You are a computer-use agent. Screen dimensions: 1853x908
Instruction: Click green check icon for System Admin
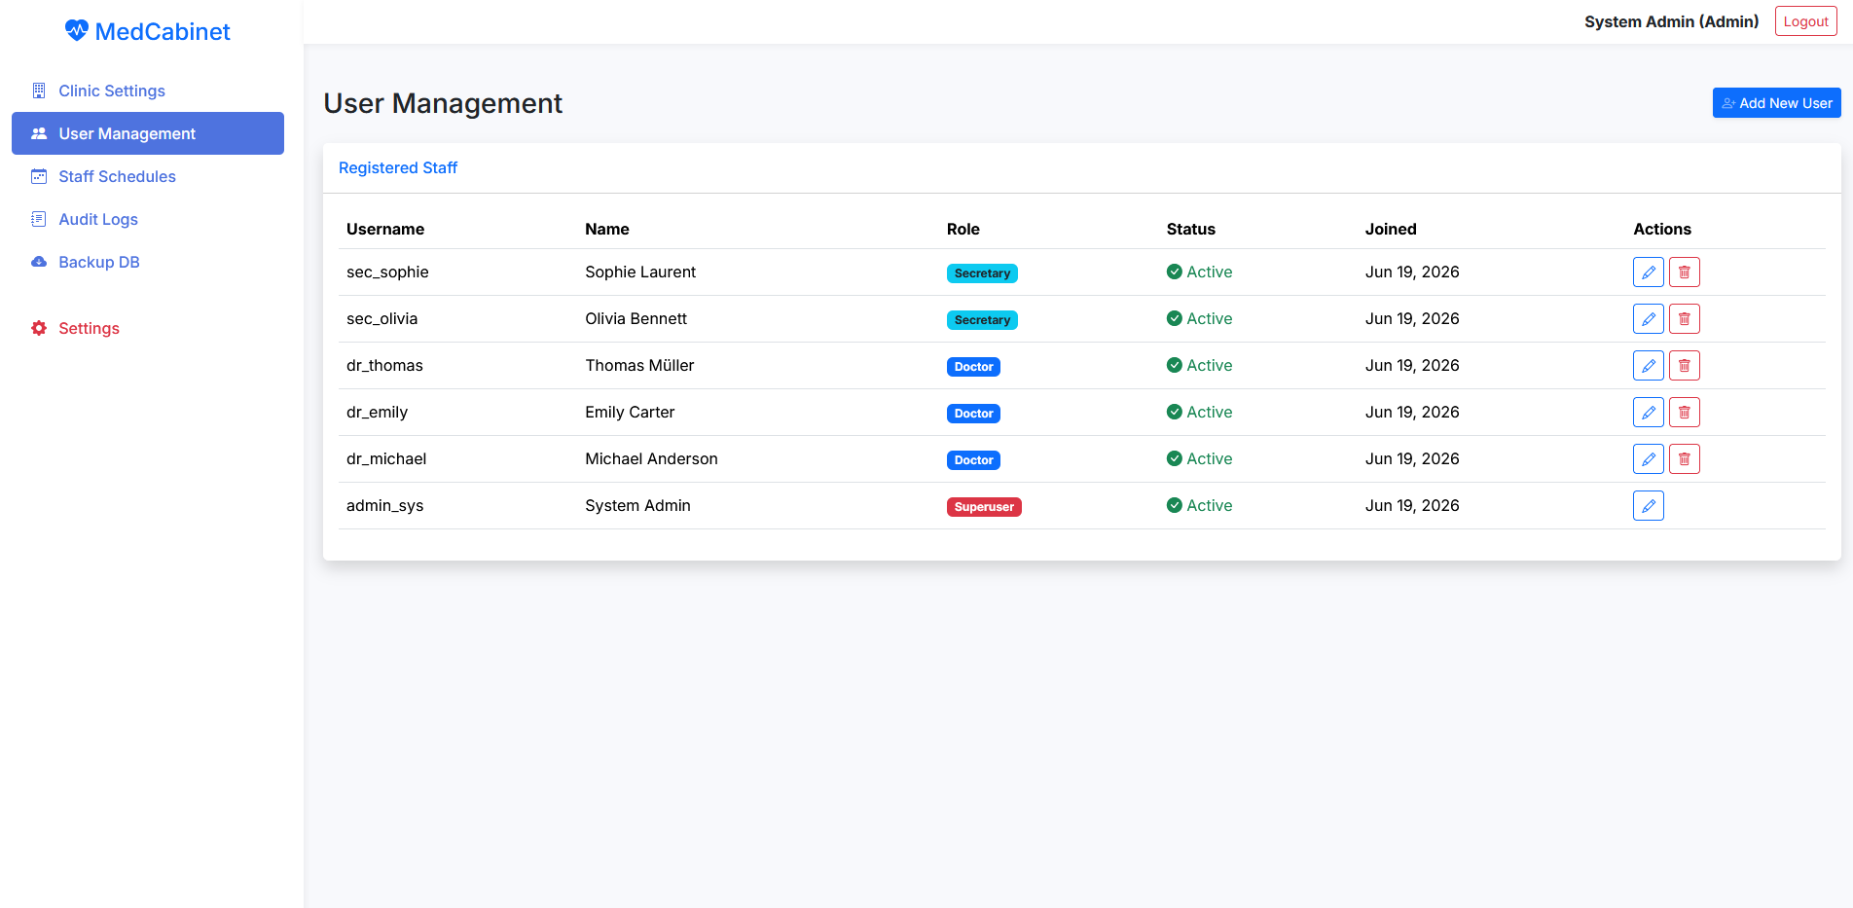1175,506
